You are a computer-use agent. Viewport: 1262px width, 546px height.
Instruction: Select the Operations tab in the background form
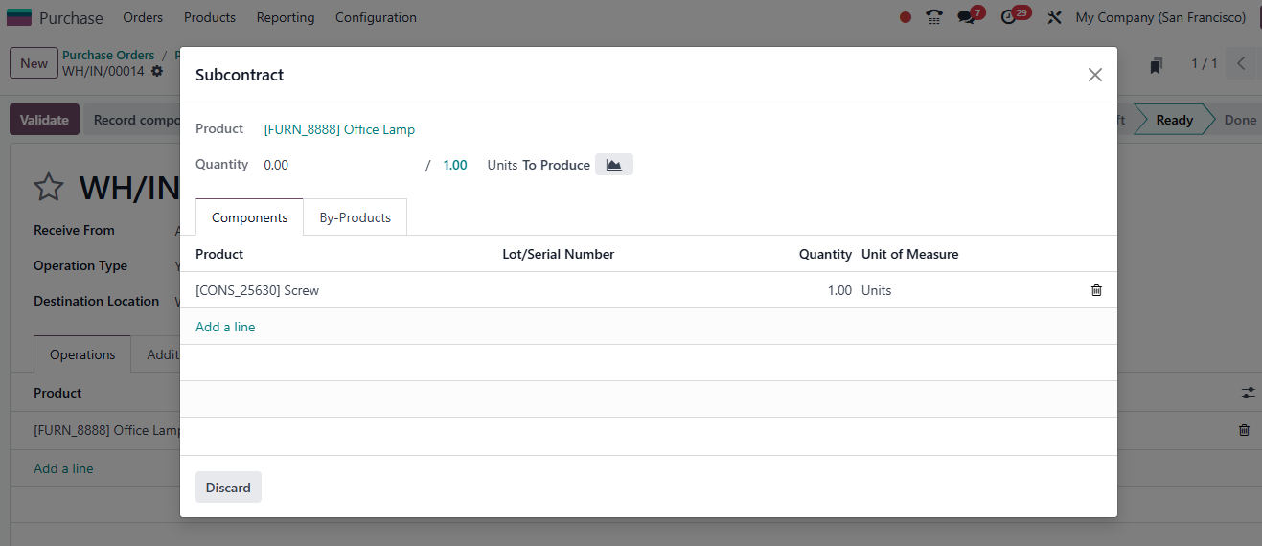click(x=82, y=354)
